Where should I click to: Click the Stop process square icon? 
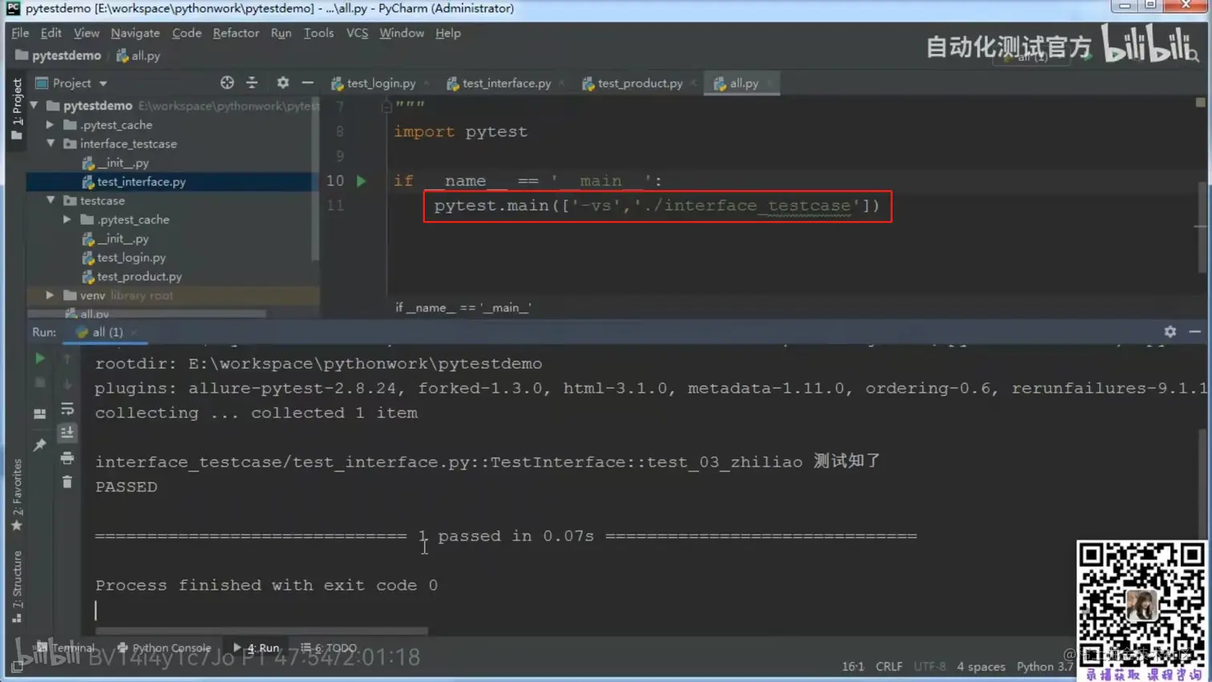pyautogui.click(x=39, y=384)
